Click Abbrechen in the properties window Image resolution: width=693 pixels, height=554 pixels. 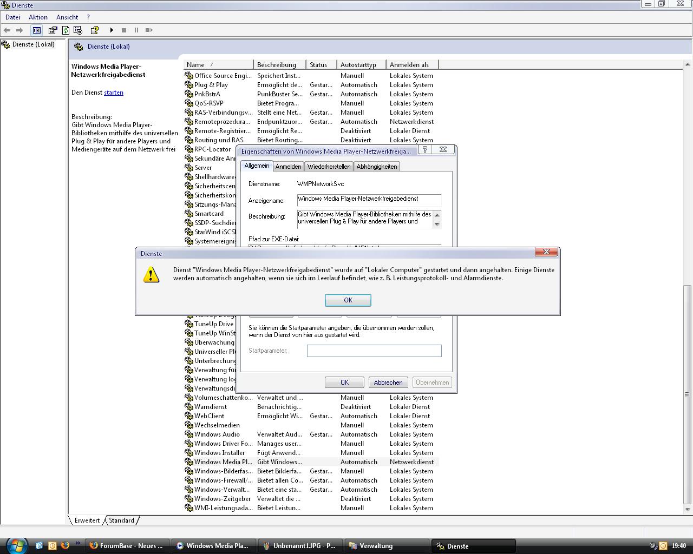point(388,382)
